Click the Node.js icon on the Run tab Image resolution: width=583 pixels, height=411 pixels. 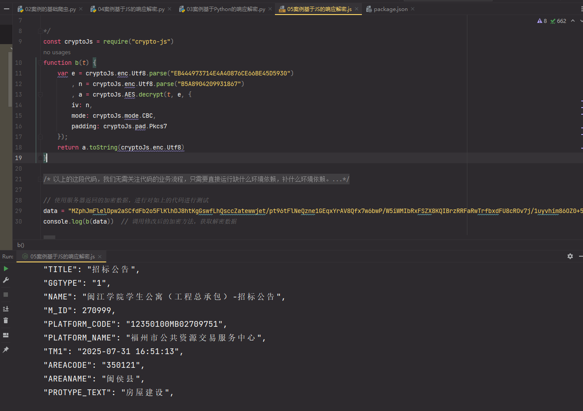(x=25, y=256)
